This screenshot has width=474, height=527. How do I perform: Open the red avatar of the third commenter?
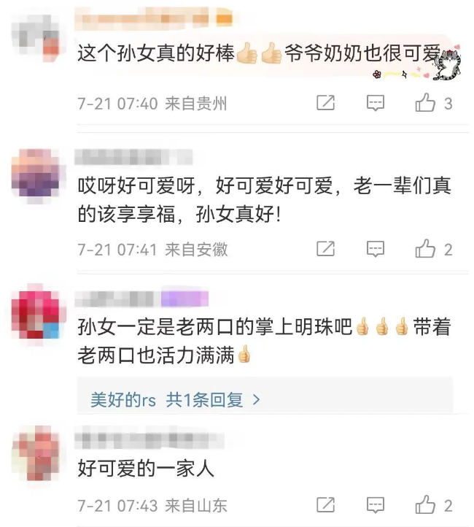(36, 315)
